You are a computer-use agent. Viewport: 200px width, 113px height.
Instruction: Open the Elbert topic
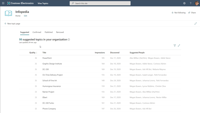[45, 97]
